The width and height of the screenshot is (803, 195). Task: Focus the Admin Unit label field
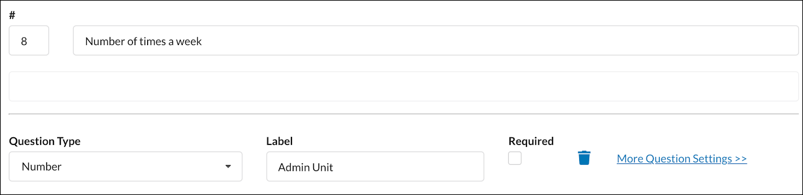pos(375,166)
